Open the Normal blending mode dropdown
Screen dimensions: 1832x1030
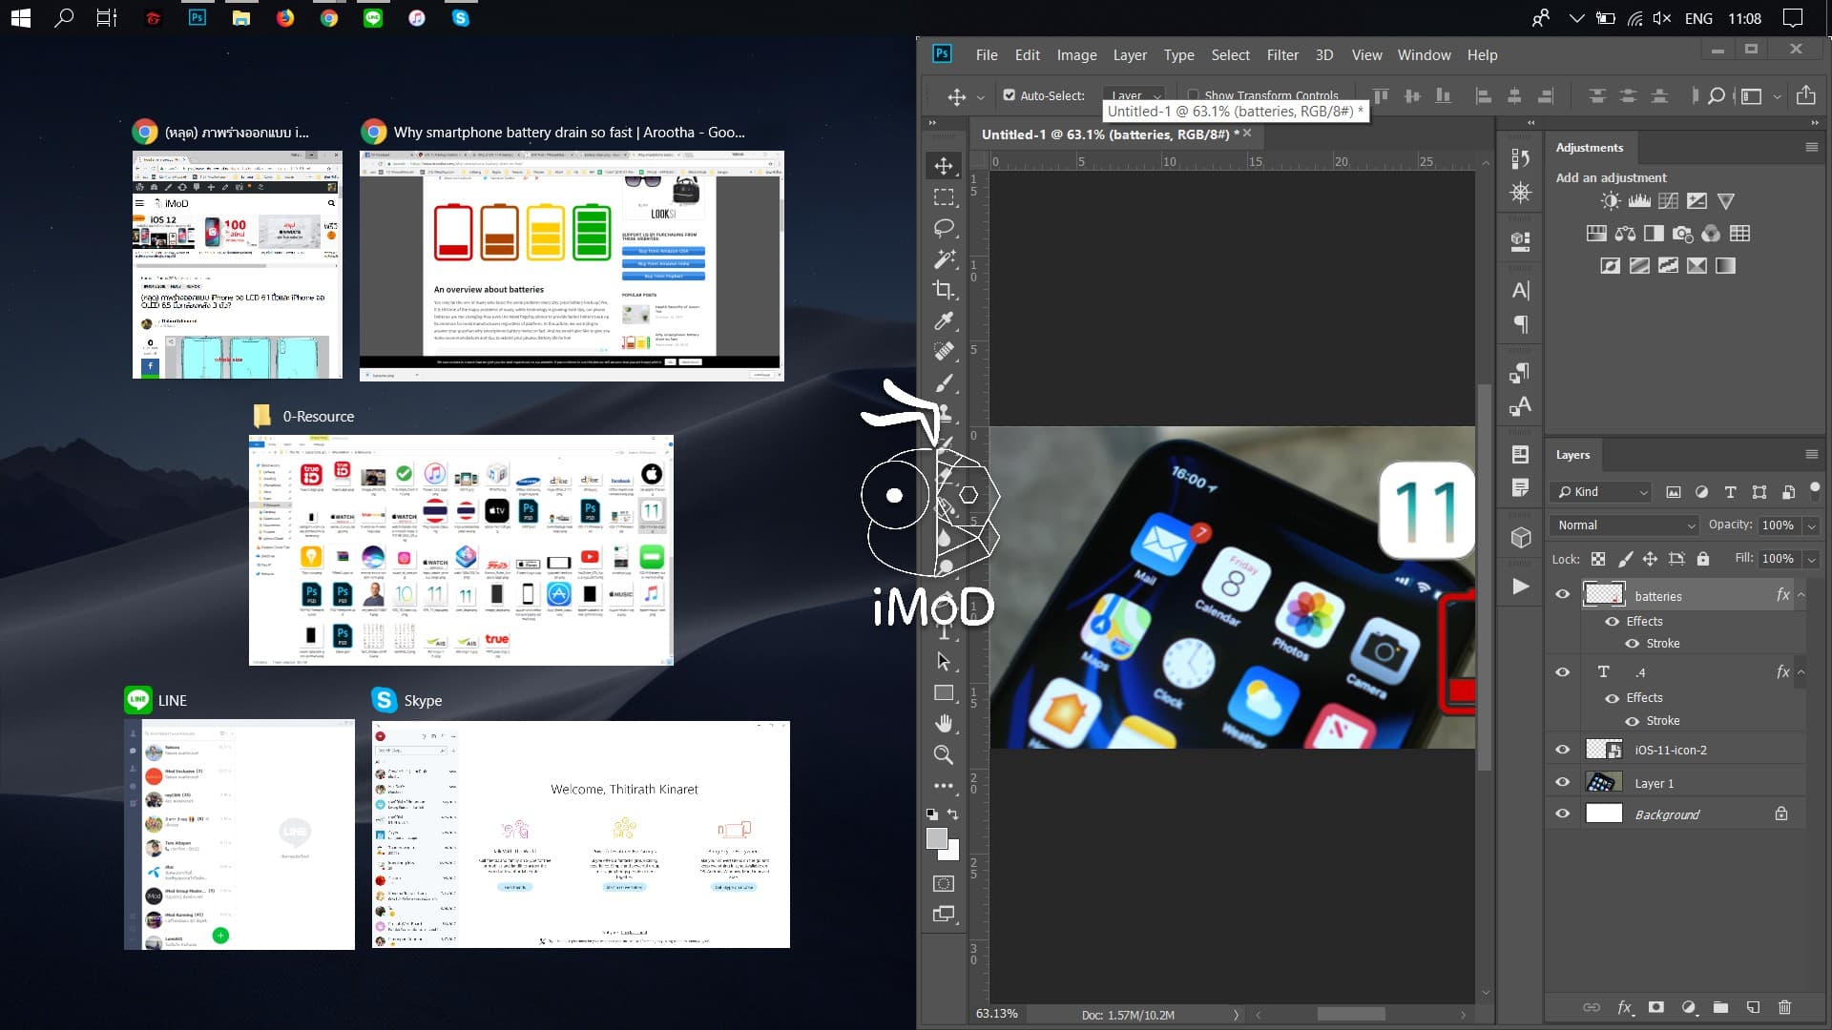(1624, 525)
